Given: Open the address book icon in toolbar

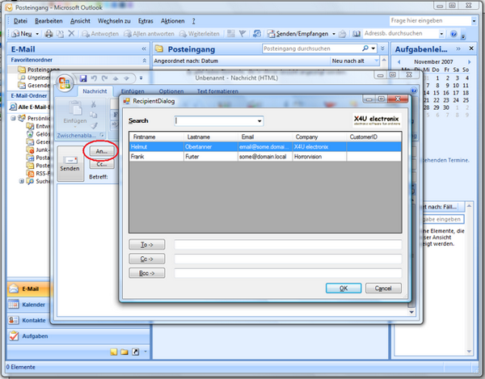Looking at the screenshot, I should 356,34.
